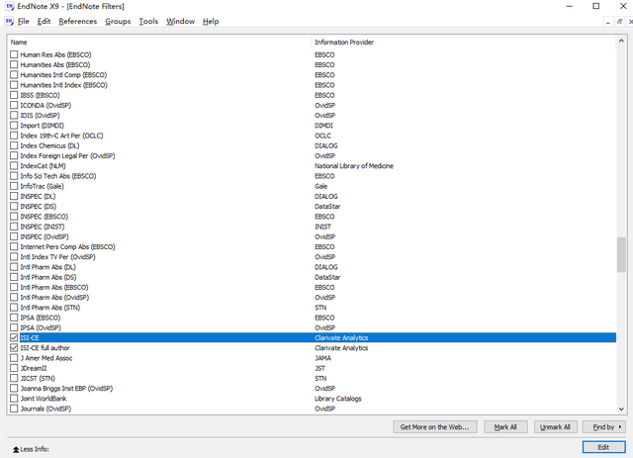Open the Help menu
This screenshot has width=633, height=458.
point(211,22)
